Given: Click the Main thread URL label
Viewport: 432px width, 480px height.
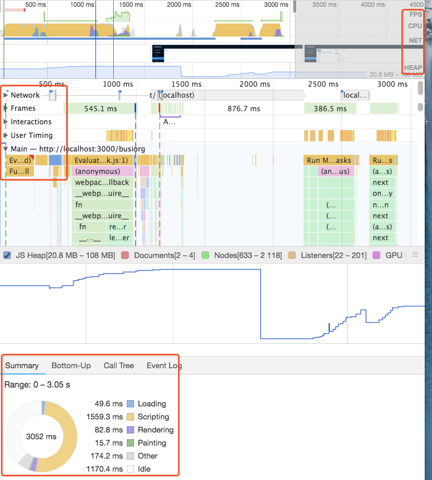Looking at the screenshot, I should click(x=78, y=149).
